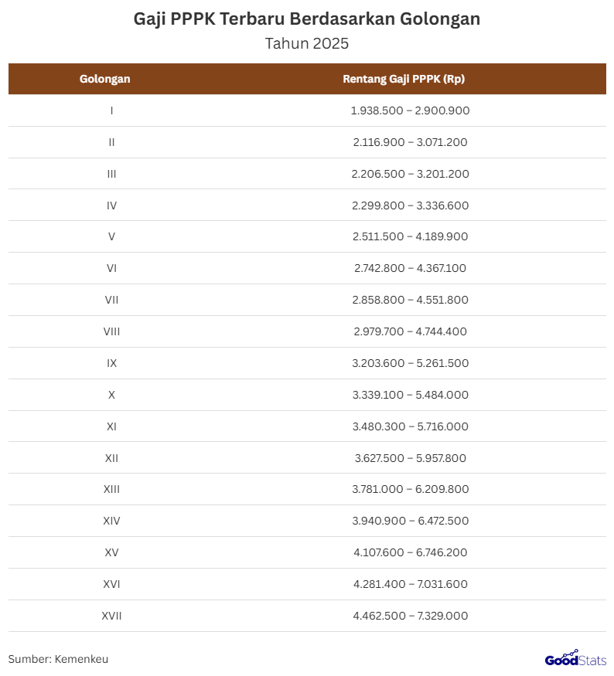This screenshot has height=676, width=614.
Task: Click the Sumber: Kemenkeu source text
Action: tap(59, 659)
